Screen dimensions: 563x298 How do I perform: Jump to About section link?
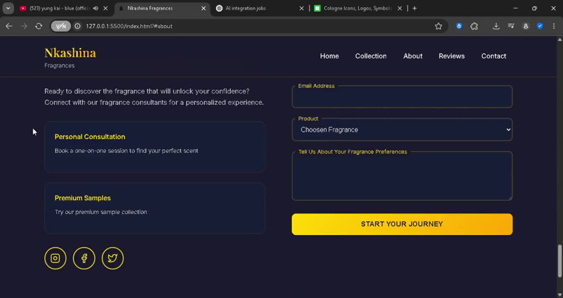413,56
